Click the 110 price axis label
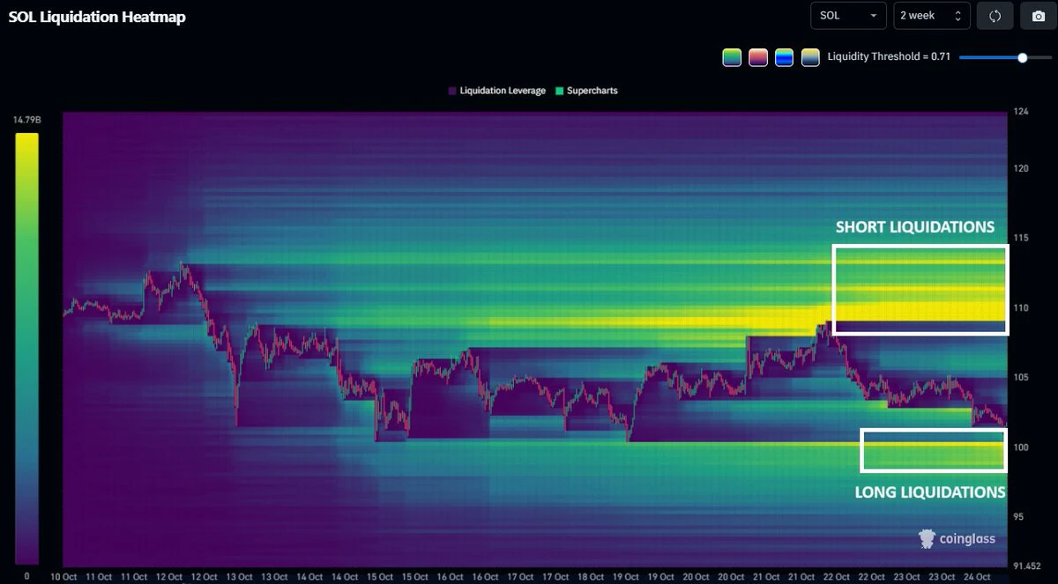Image resolution: width=1058 pixels, height=584 pixels. tap(1022, 308)
